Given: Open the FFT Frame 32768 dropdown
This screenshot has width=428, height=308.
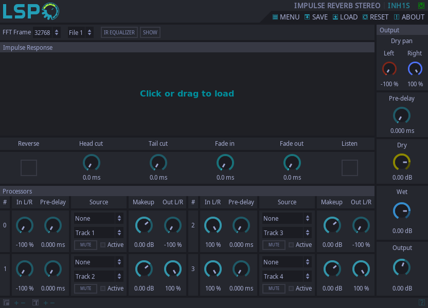Looking at the screenshot, I should pyautogui.click(x=47, y=32).
